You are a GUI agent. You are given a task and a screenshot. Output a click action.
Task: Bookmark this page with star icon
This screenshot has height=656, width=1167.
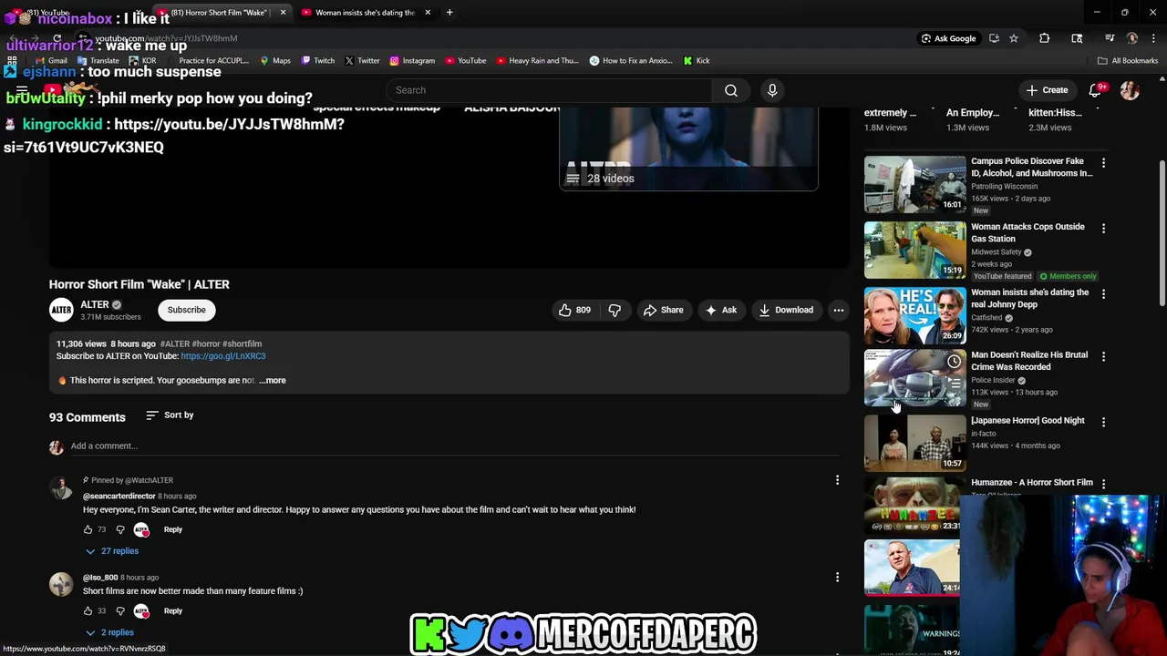(x=1013, y=38)
